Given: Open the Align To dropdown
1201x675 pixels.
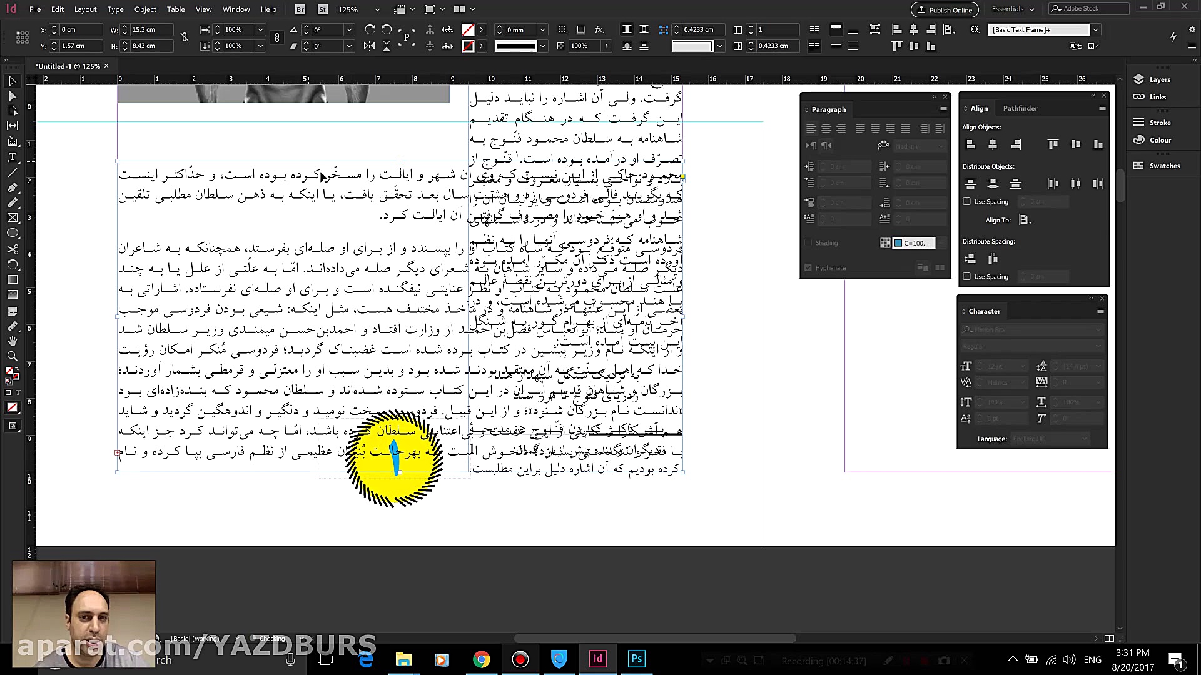Looking at the screenshot, I should click(1025, 220).
